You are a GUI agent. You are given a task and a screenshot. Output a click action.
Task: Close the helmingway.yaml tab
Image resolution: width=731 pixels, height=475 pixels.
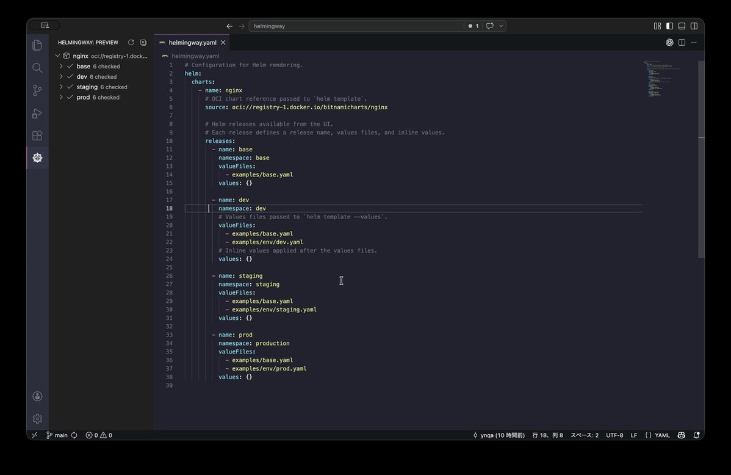[223, 43]
